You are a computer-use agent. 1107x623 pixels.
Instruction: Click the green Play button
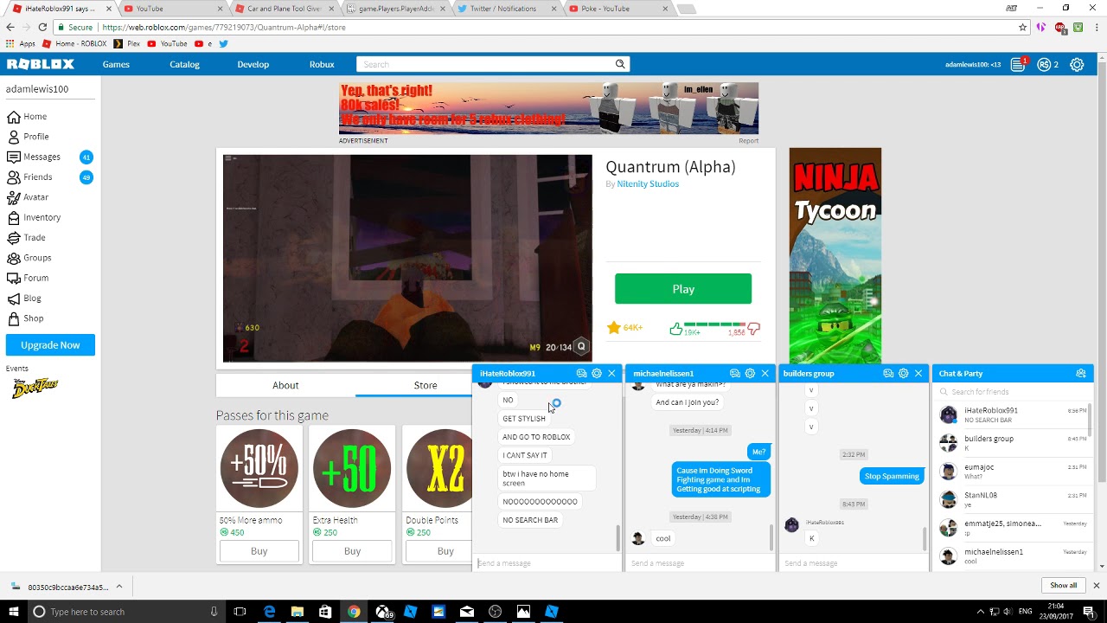pos(683,289)
